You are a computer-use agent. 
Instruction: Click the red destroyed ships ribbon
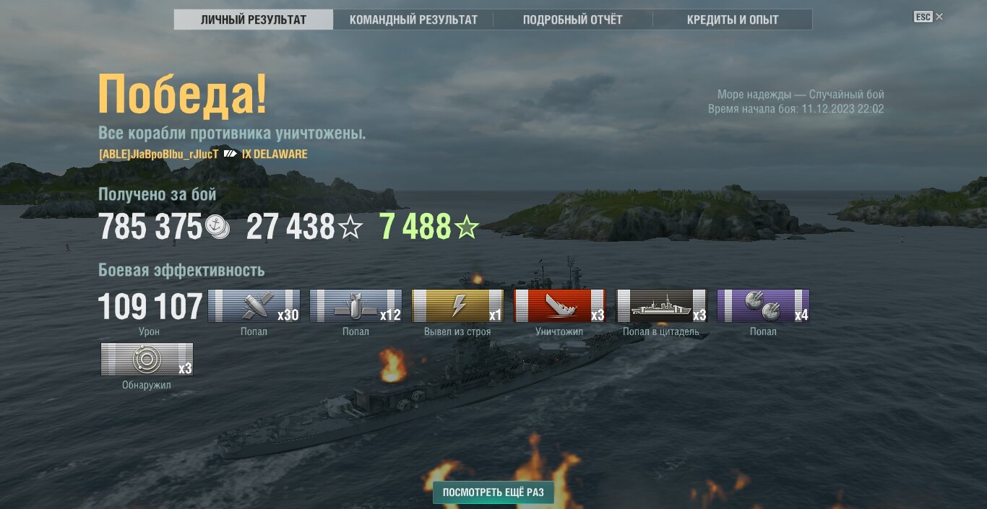pos(559,305)
